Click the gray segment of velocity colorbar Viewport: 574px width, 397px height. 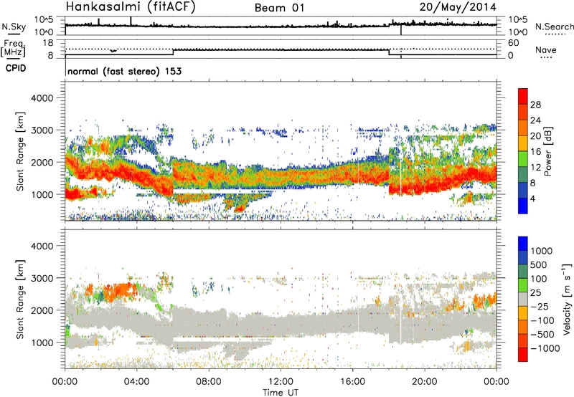pyautogui.click(x=523, y=299)
